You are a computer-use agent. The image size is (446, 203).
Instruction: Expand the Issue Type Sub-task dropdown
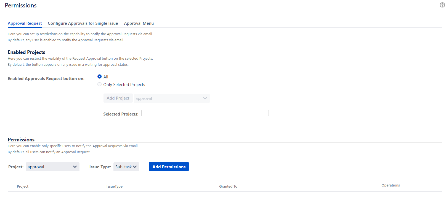click(126, 167)
